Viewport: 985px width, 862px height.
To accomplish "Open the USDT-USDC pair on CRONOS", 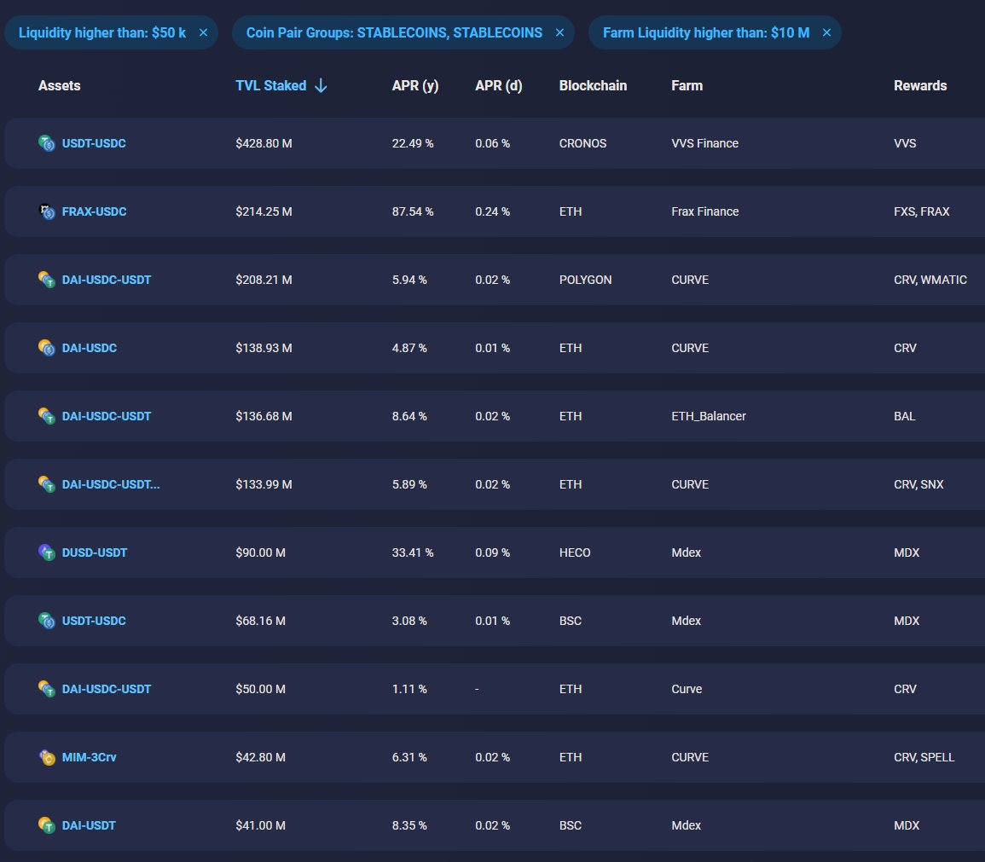I will [x=94, y=143].
